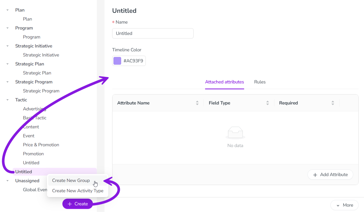The height and width of the screenshot is (212, 364).
Task: Select Untitled activity type under Tactic
Action: click(31, 163)
